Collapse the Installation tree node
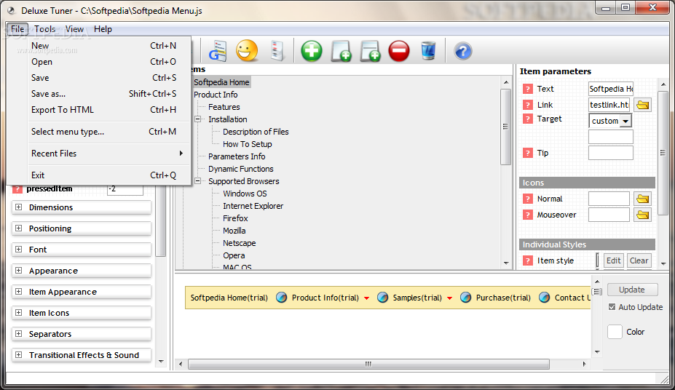The width and height of the screenshot is (675, 390). [x=197, y=119]
